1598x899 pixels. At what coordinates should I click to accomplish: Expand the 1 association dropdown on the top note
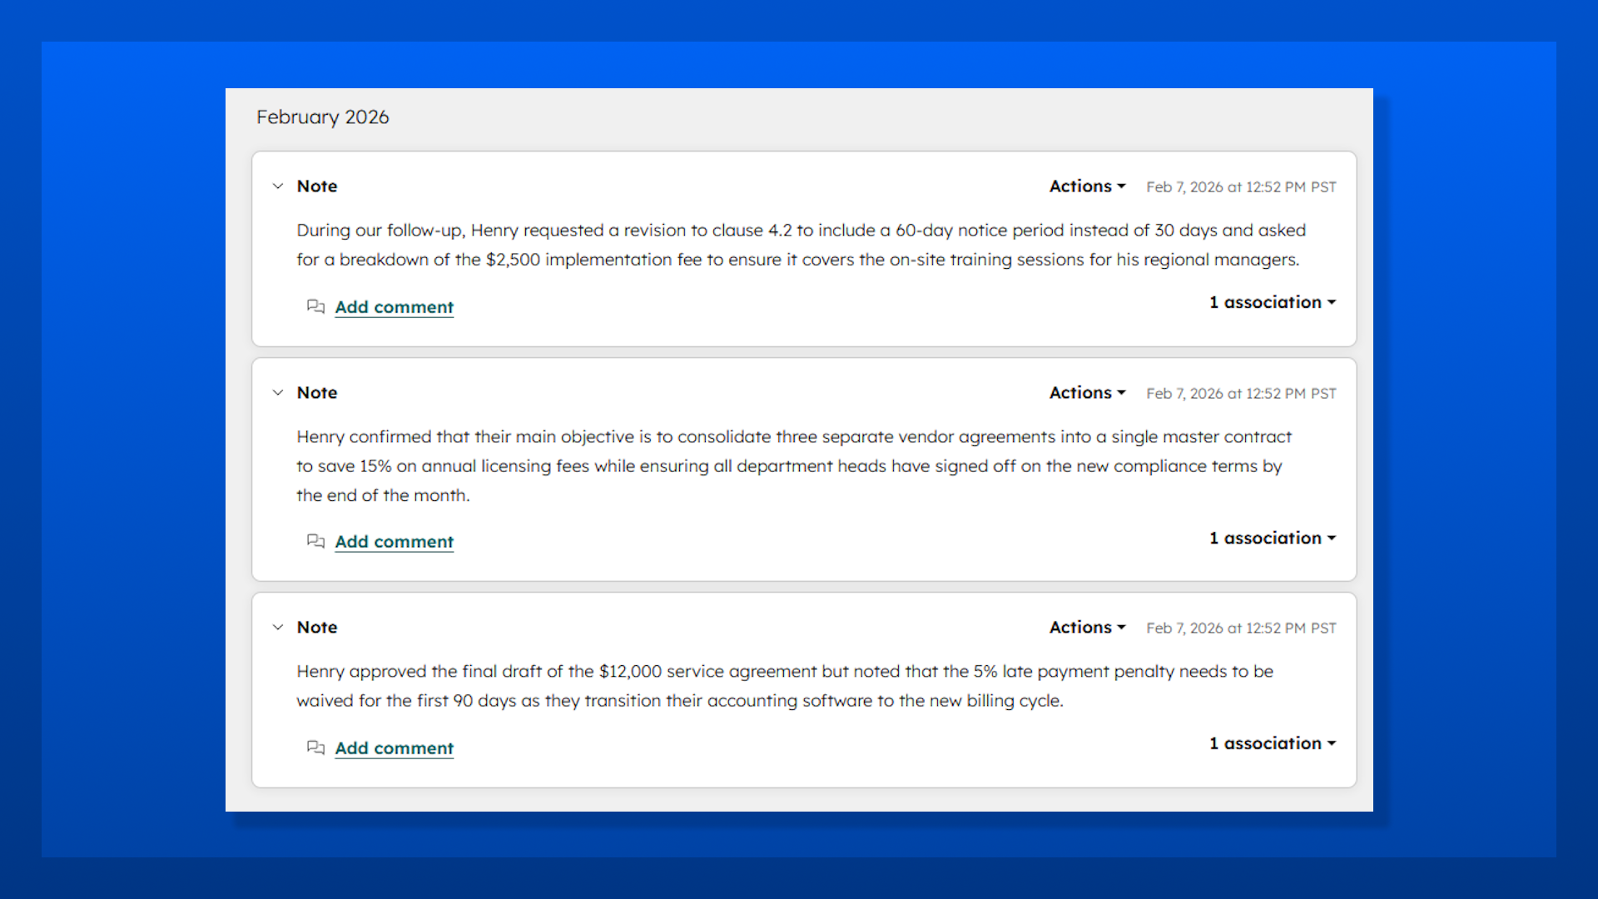click(x=1266, y=302)
